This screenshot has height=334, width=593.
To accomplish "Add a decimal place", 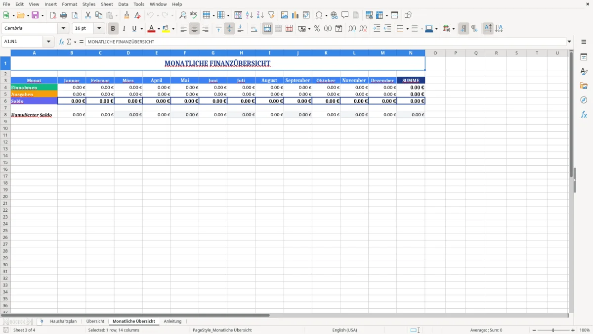I will pyautogui.click(x=351, y=29).
